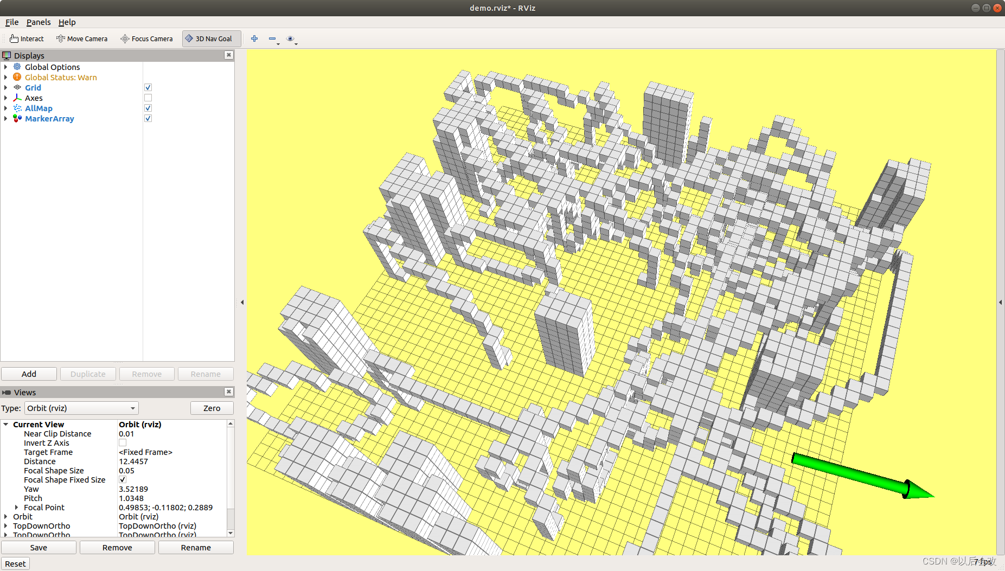The width and height of the screenshot is (1005, 571).
Task: Select the Focus Camera tool
Action: (x=146, y=39)
